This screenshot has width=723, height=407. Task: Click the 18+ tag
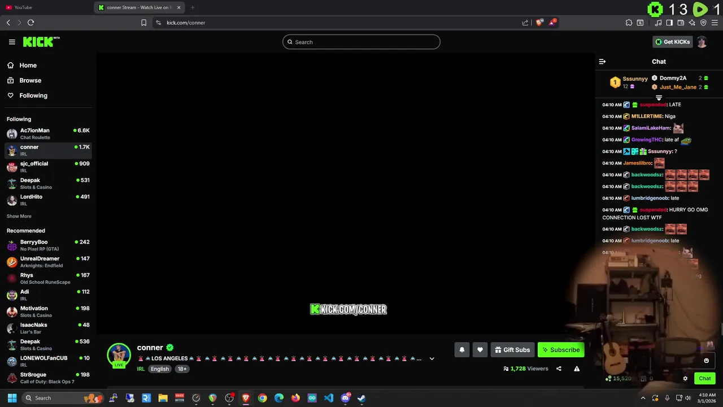coord(182,369)
